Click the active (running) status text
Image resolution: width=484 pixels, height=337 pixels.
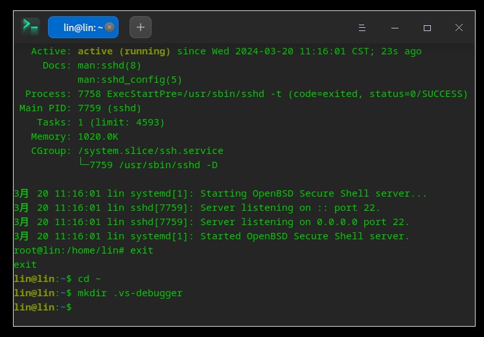coord(124,51)
